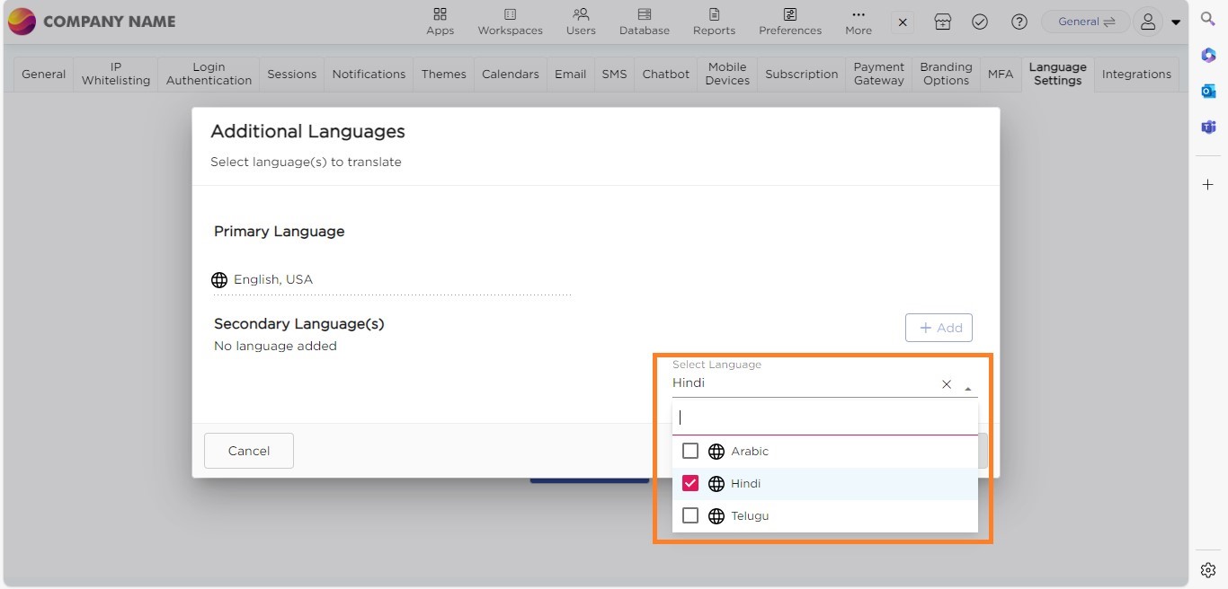Open the marketplace store icon
Viewport: 1228px width, 589px height.
[942, 22]
